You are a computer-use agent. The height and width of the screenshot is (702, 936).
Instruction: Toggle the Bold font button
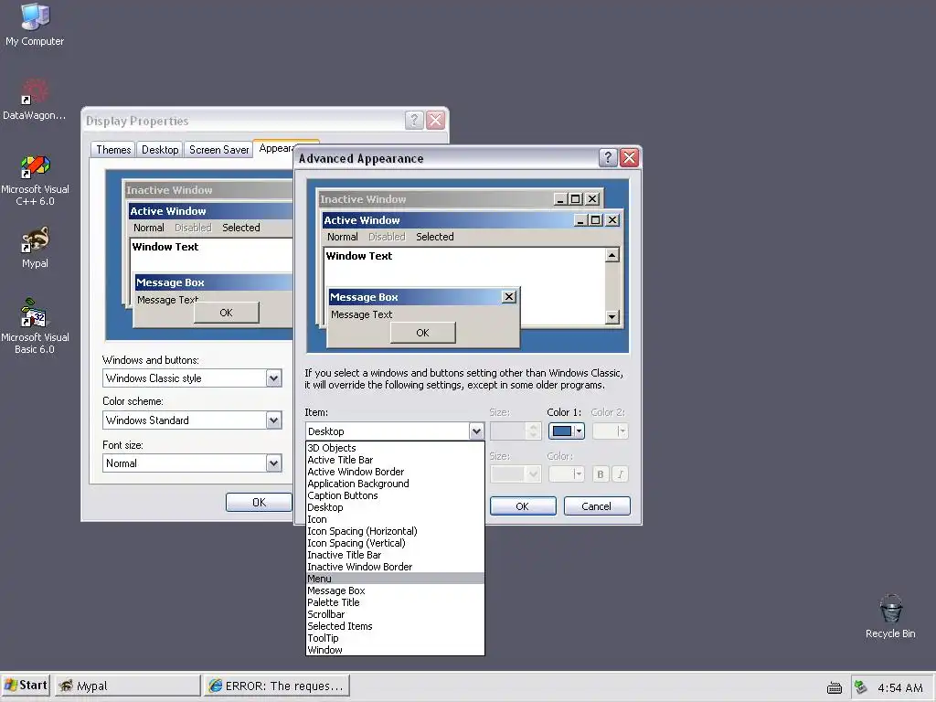[600, 474]
